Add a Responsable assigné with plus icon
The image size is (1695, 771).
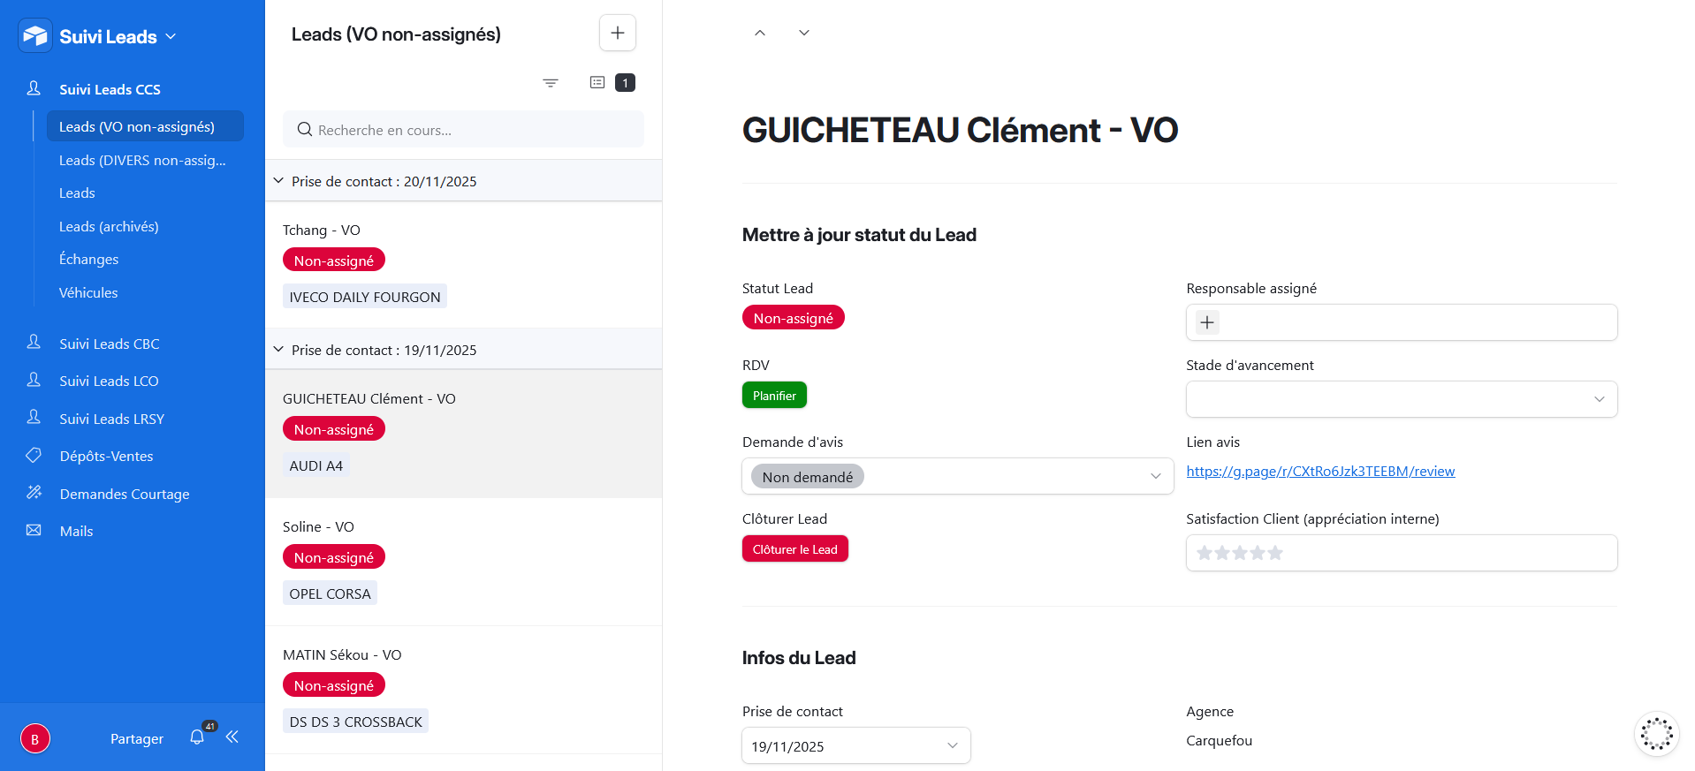[1207, 322]
